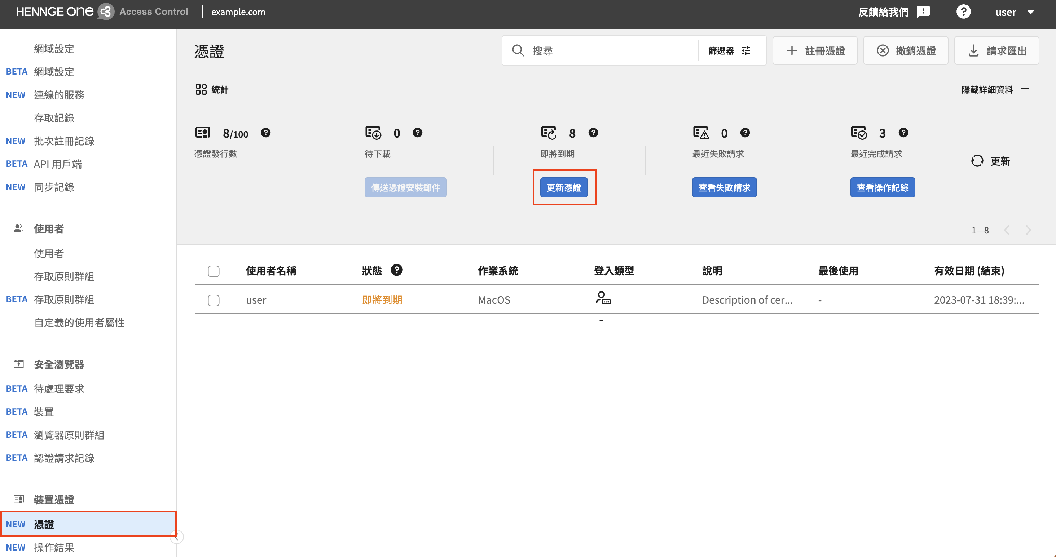Screen dimensions: 1056x557
Task: Click 反饋給我們 feedback link
Action: click(x=883, y=12)
